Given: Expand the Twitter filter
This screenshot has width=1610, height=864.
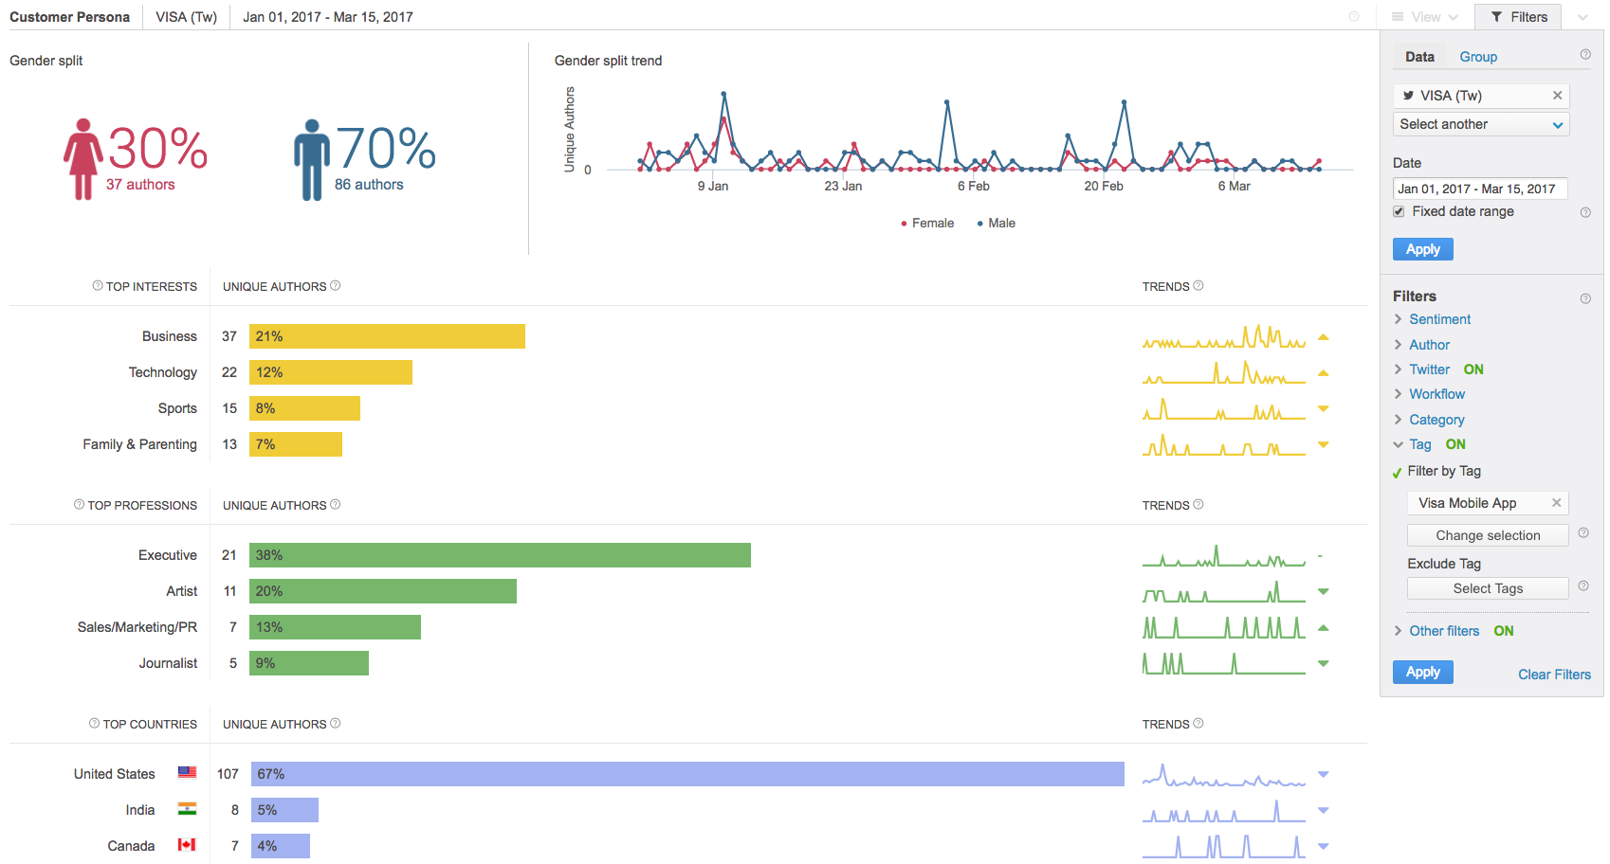Looking at the screenshot, I should click(1429, 369).
